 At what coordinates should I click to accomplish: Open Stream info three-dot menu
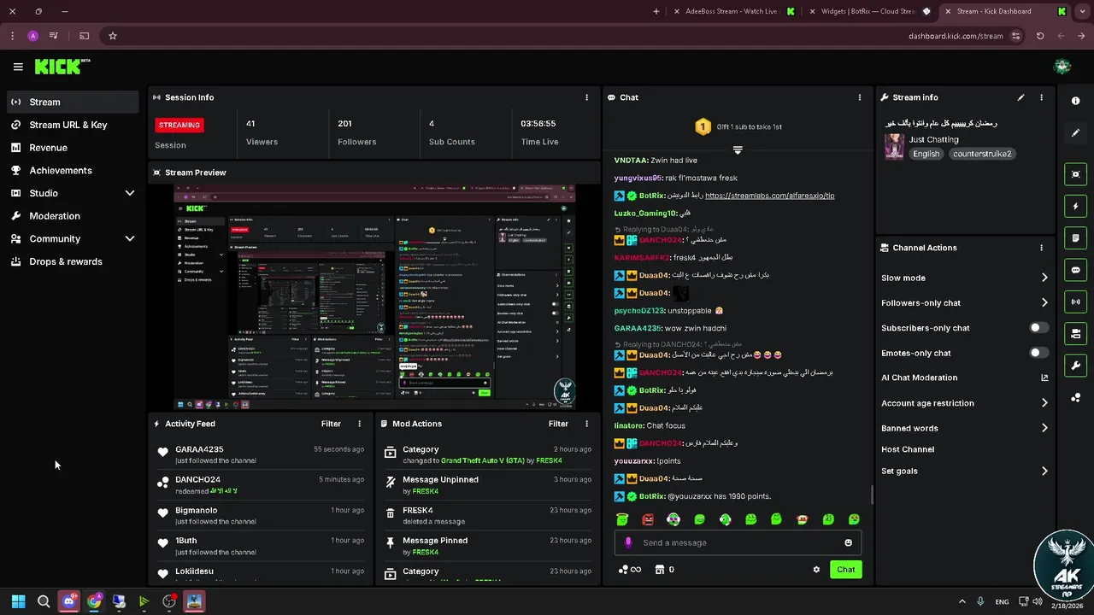tap(1041, 97)
